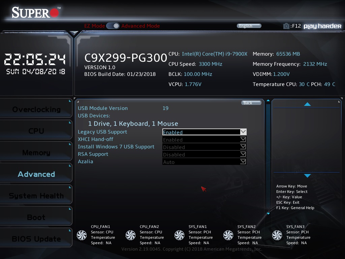Toggle the EZ Mode / Advanced Mode switch
Screen dimensions: 345x259
coord(113,26)
